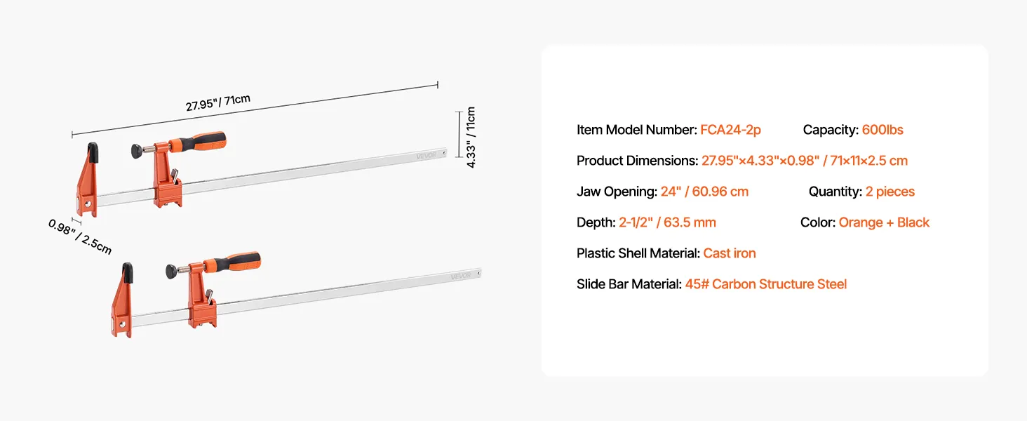Viewport: 1027px width, 421px height.
Task: Click the Depth value 2-1/2" / 63.5 mm
Action: (x=667, y=222)
